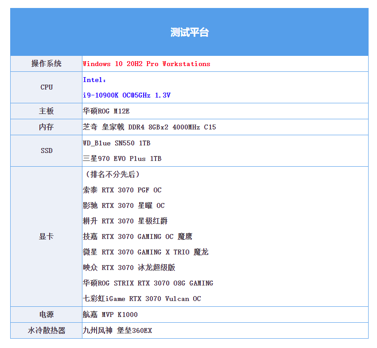Click 三星970 EVO Plus 1TB entry
The height and width of the screenshot is (348, 377).
click(x=122, y=159)
